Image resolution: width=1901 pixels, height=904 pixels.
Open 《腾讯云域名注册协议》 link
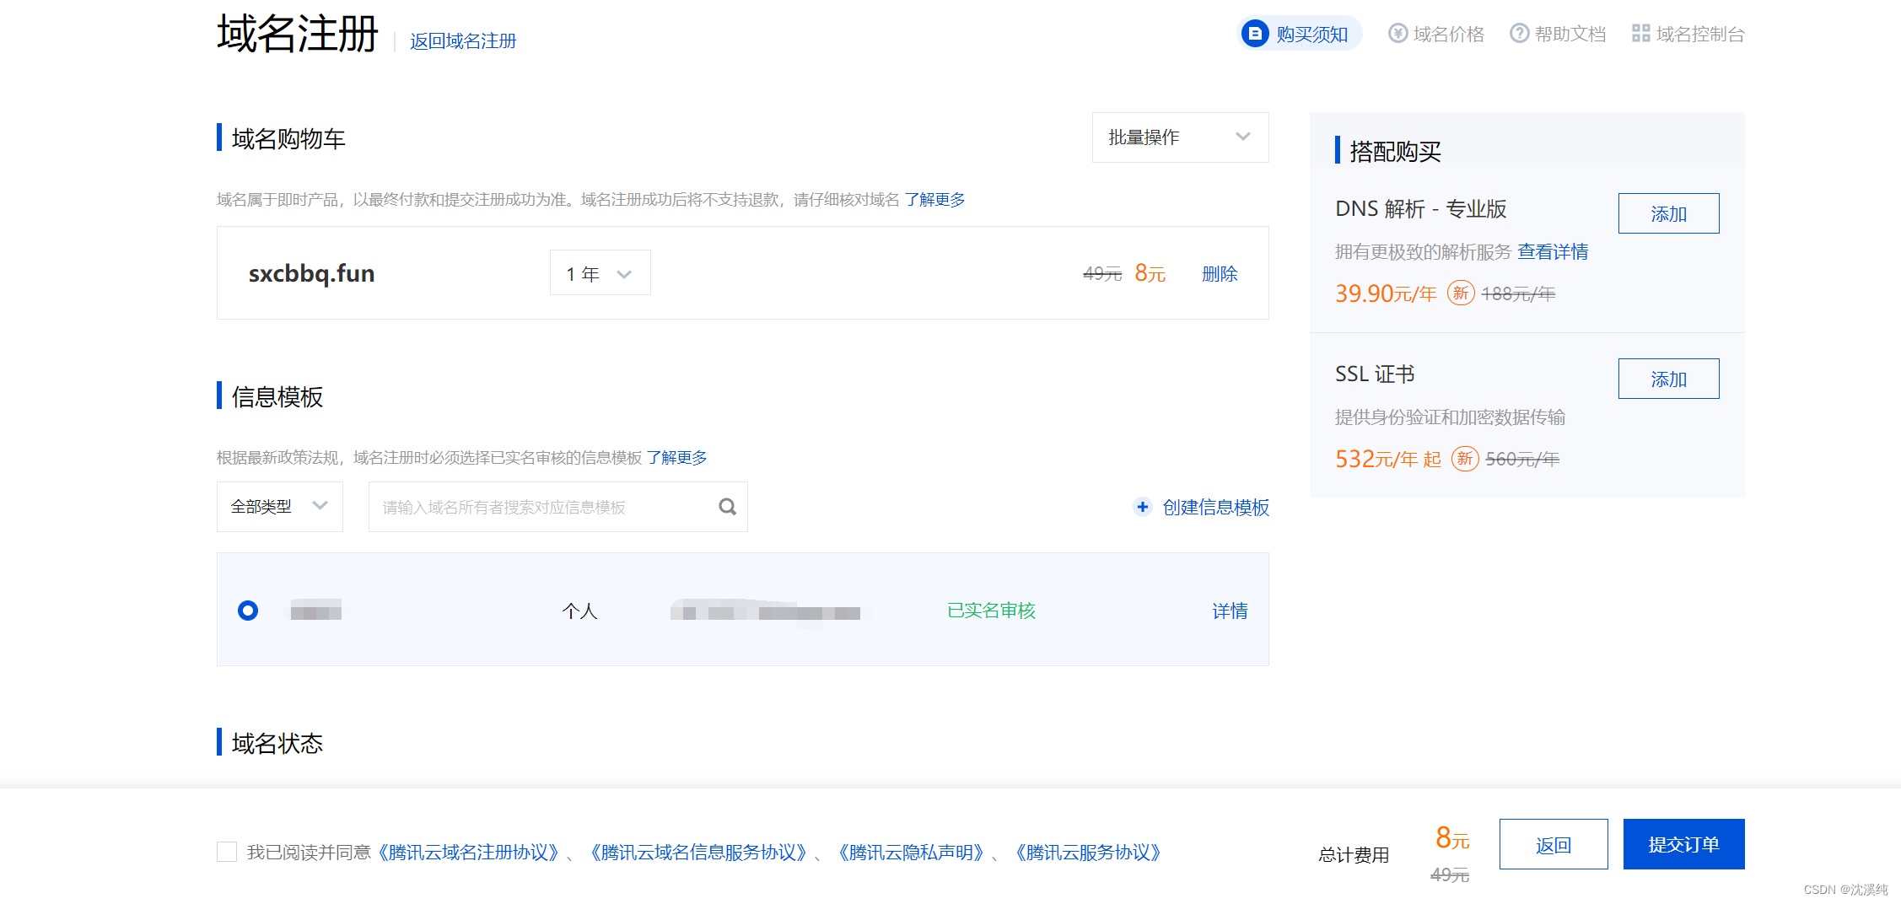pos(469,853)
